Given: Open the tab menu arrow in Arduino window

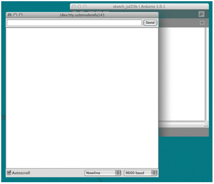Looking at the screenshot, I should (202, 23).
